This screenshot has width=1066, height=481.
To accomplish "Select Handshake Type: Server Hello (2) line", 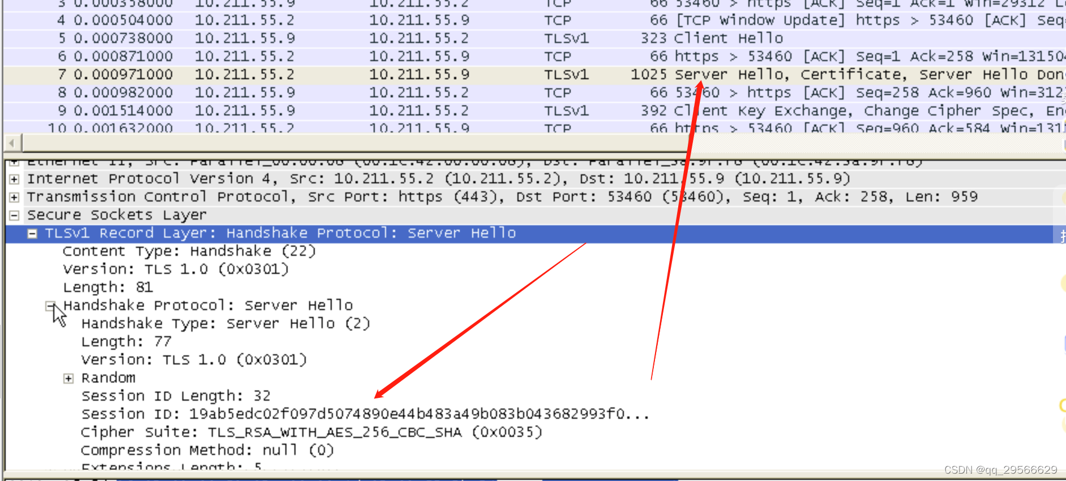I will 225,324.
